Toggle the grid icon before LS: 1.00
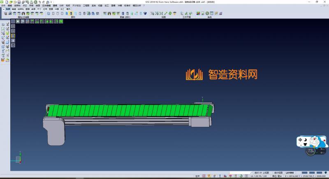Image resolution: width=329 pixels, height=179 pixels. 246,176
